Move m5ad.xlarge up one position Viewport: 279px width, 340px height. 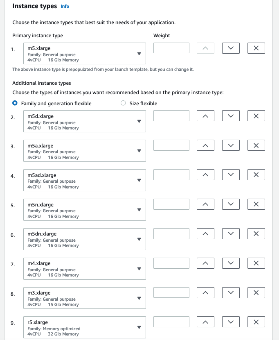(x=205, y=175)
